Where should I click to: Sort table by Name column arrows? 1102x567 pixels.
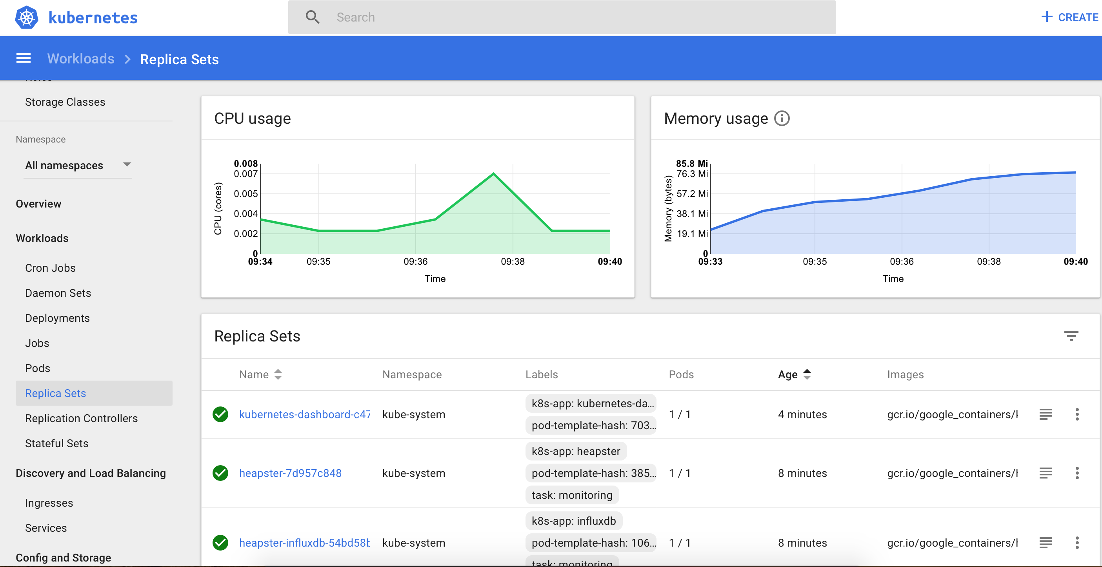tap(278, 374)
